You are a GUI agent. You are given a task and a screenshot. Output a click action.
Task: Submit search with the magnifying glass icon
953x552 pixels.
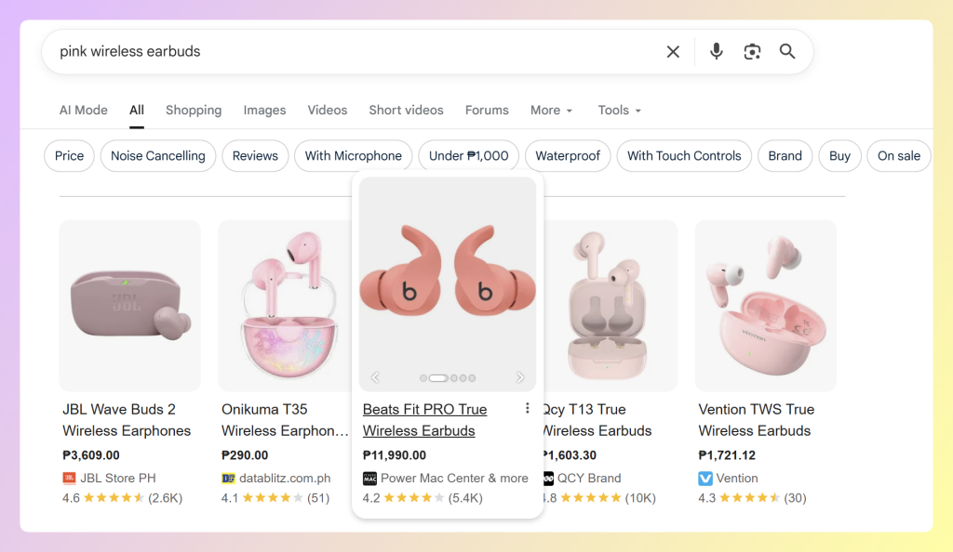pos(787,51)
